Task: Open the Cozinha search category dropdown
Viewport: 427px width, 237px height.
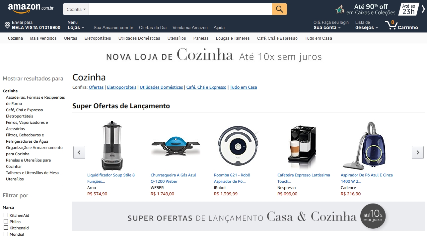Action: (76, 9)
